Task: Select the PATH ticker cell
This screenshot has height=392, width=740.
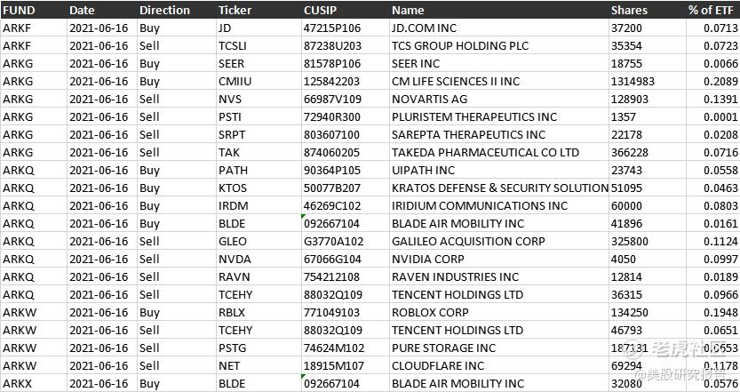Action: pos(259,171)
